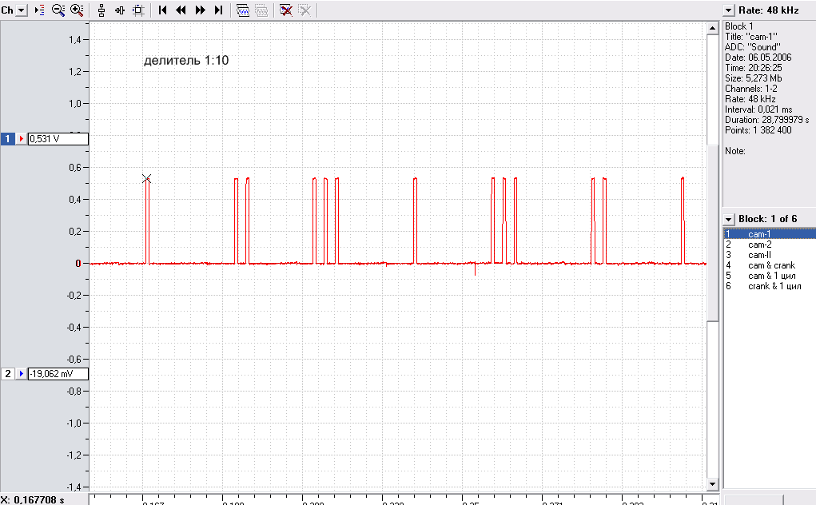Select channel 1 button
The image size is (816, 505).
pos(7,139)
